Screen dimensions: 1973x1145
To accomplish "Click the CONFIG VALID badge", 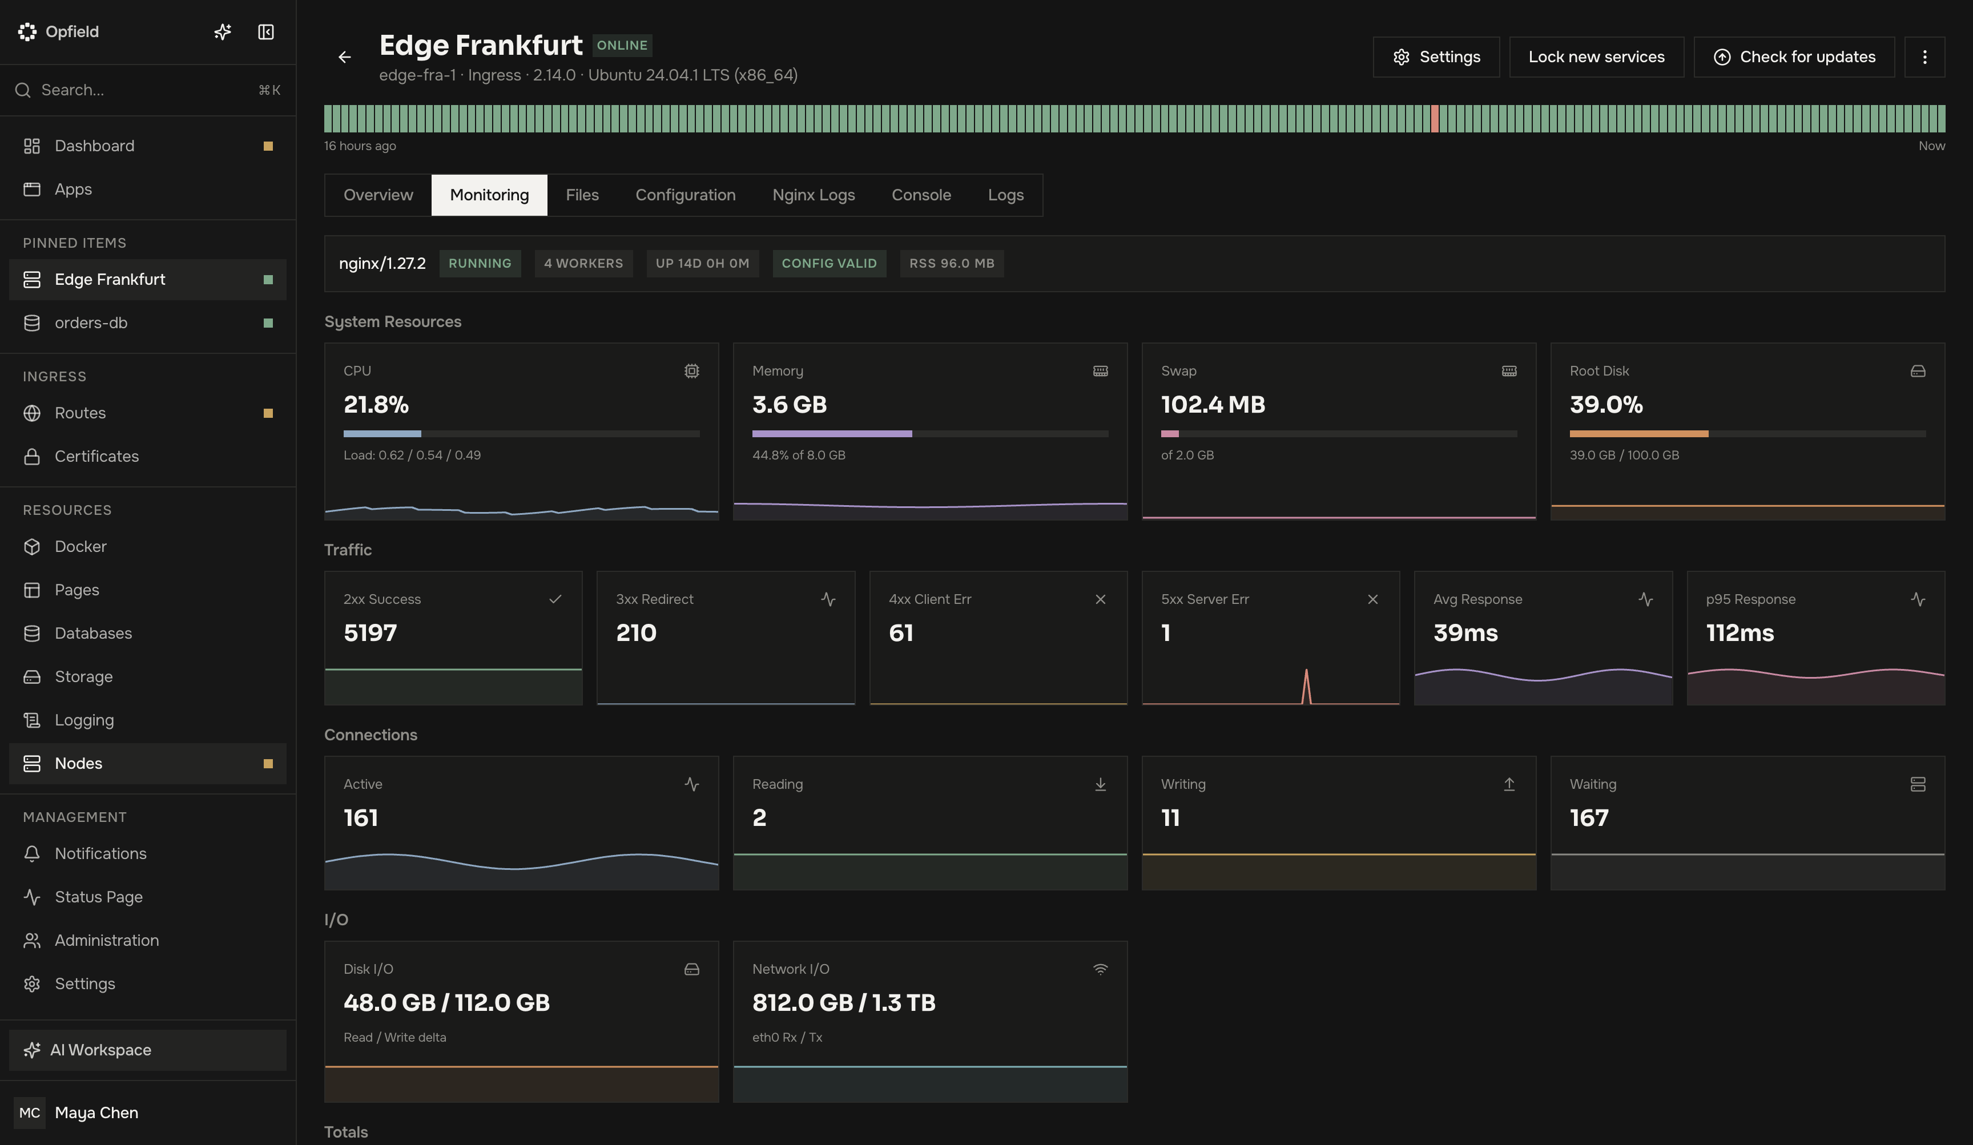I will point(829,264).
